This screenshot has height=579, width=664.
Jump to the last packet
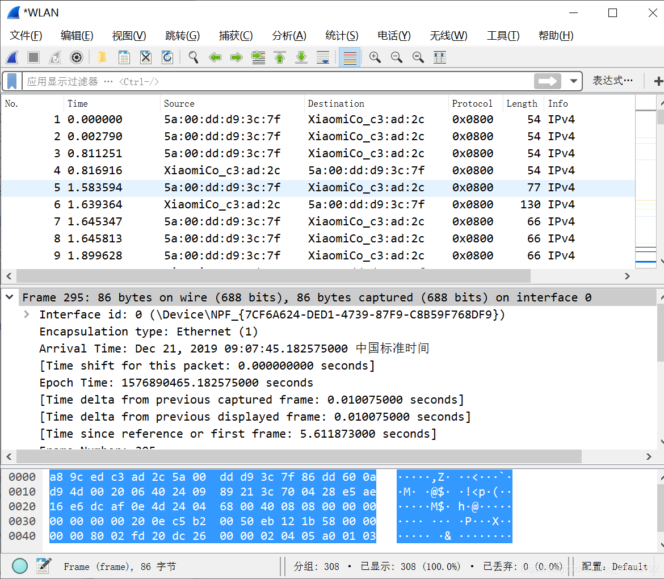[x=301, y=57]
